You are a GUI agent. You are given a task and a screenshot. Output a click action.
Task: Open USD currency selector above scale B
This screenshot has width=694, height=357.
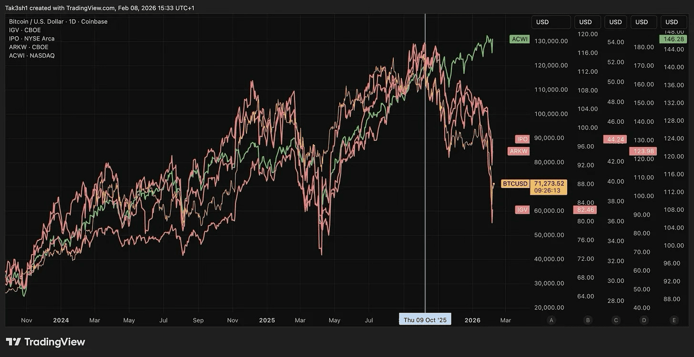pyautogui.click(x=588, y=22)
